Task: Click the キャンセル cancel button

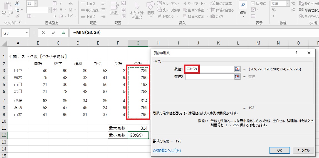Action: coord(303,150)
